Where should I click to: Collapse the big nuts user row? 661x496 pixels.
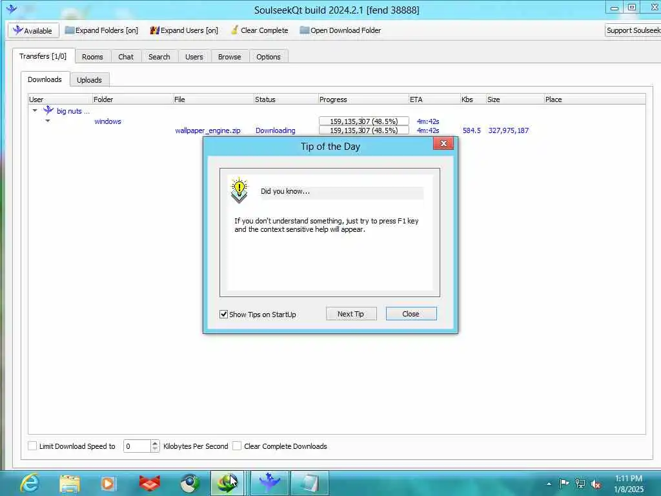(x=35, y=110)
